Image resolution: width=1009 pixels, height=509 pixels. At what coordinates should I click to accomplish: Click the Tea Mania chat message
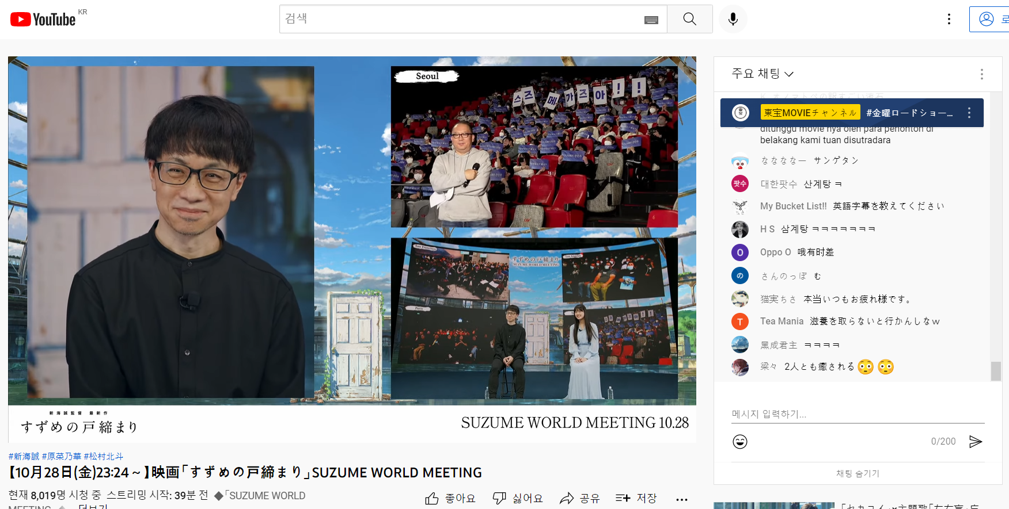[x=875, y=321]
